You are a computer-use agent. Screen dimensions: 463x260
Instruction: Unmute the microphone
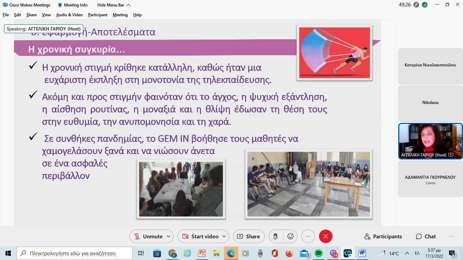[x=148, y=236]
